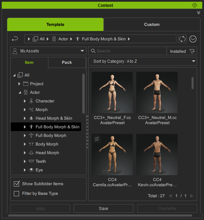Screen dimensions: 204x220
Task: Click the Teeth category icon in tree
Action: pos(31,161)
